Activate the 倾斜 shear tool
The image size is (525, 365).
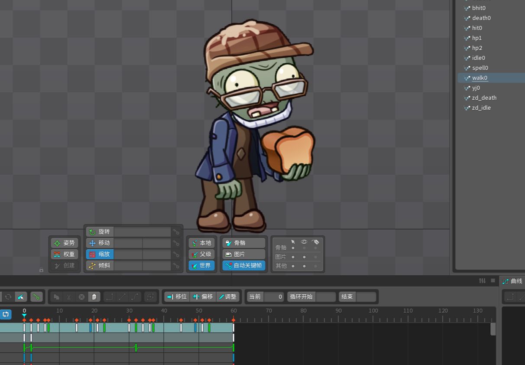coord(100,266)
